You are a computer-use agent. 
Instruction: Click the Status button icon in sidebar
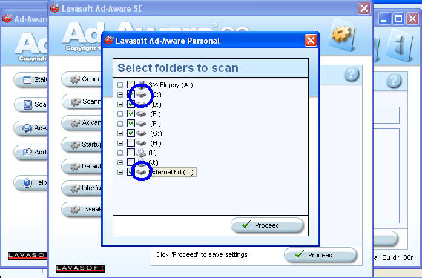click(x=27, y=80)
